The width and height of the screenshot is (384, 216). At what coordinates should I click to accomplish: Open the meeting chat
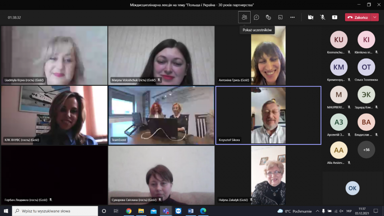(256, 17)
